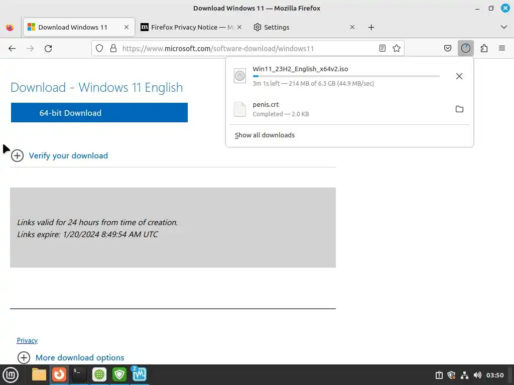This screenshot has width=514, height=385.
Task: Switch to Firefox Privacy Notice tab
Action: [191, 27]
